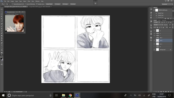Open the File menu
The width and height of the screenshot is (174, 98).
tap(5, 1)
